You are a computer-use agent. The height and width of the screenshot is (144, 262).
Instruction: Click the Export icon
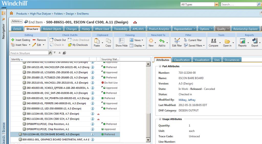[255, 41]
